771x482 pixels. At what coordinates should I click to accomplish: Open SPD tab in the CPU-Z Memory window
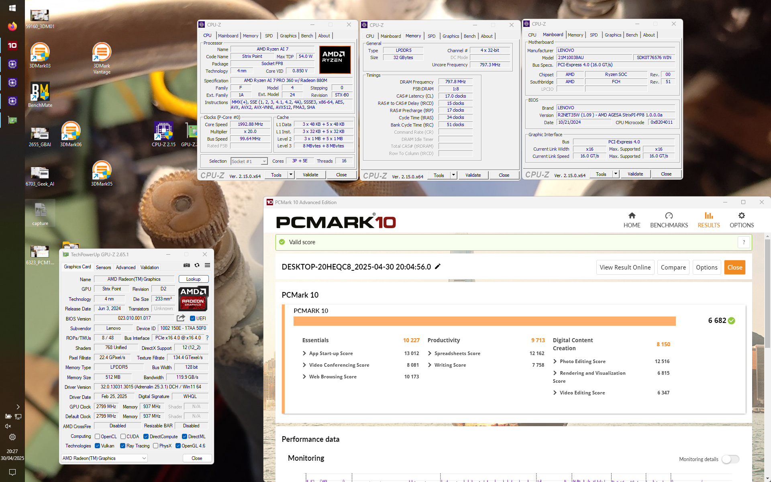coord(431,36)
